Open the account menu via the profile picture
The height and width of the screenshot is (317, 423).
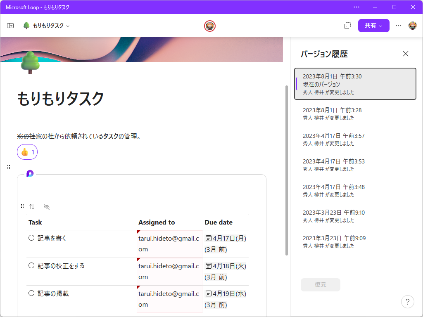tap(412, 25)
